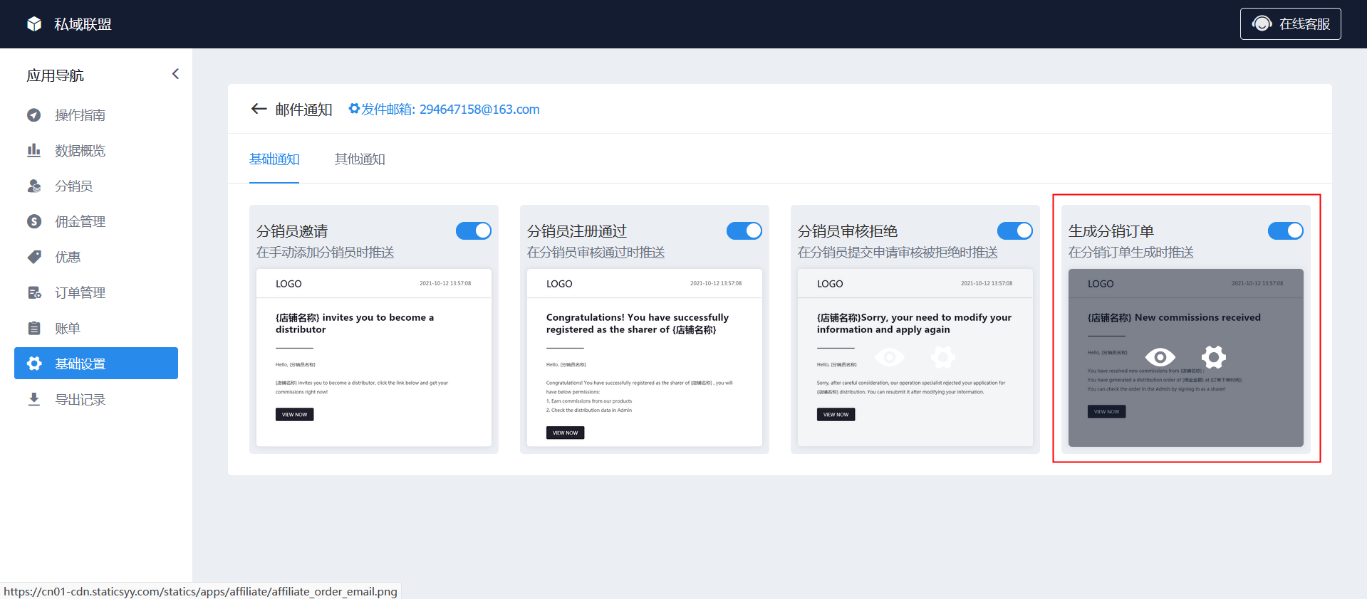Click the 数据概览 bar chart icon
The image size is (1367, 599).
point(34,150)
